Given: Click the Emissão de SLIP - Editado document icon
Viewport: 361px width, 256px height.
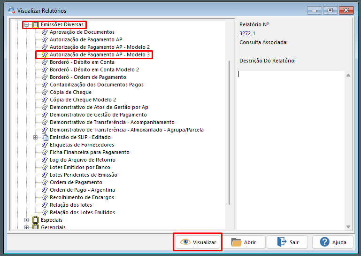Looking at the screenshot, I should [45, 137].
